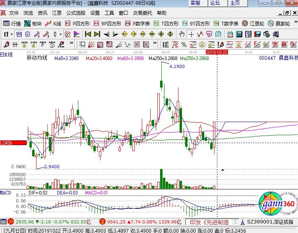
Task: Step chart backward with left arrow icon
Action: pyautogui.click(x=106, y=35)
